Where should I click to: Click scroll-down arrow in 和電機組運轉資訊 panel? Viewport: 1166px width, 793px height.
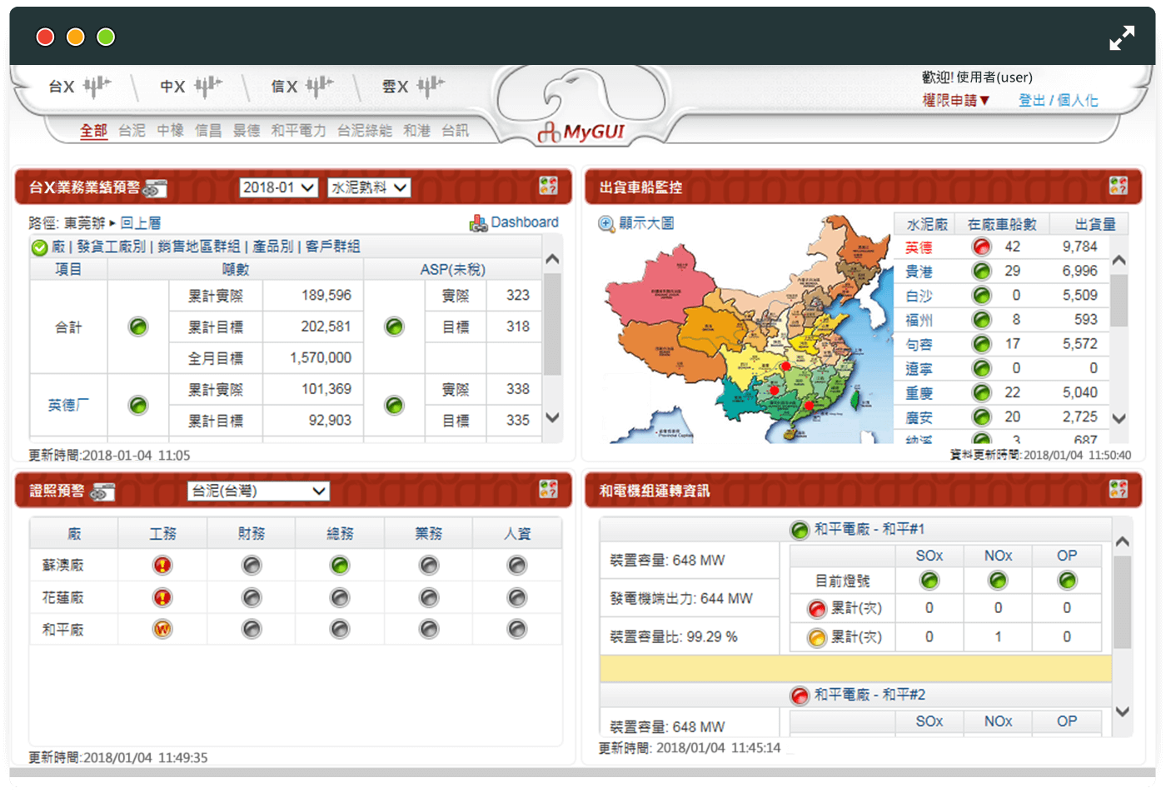coord(1123,711)
